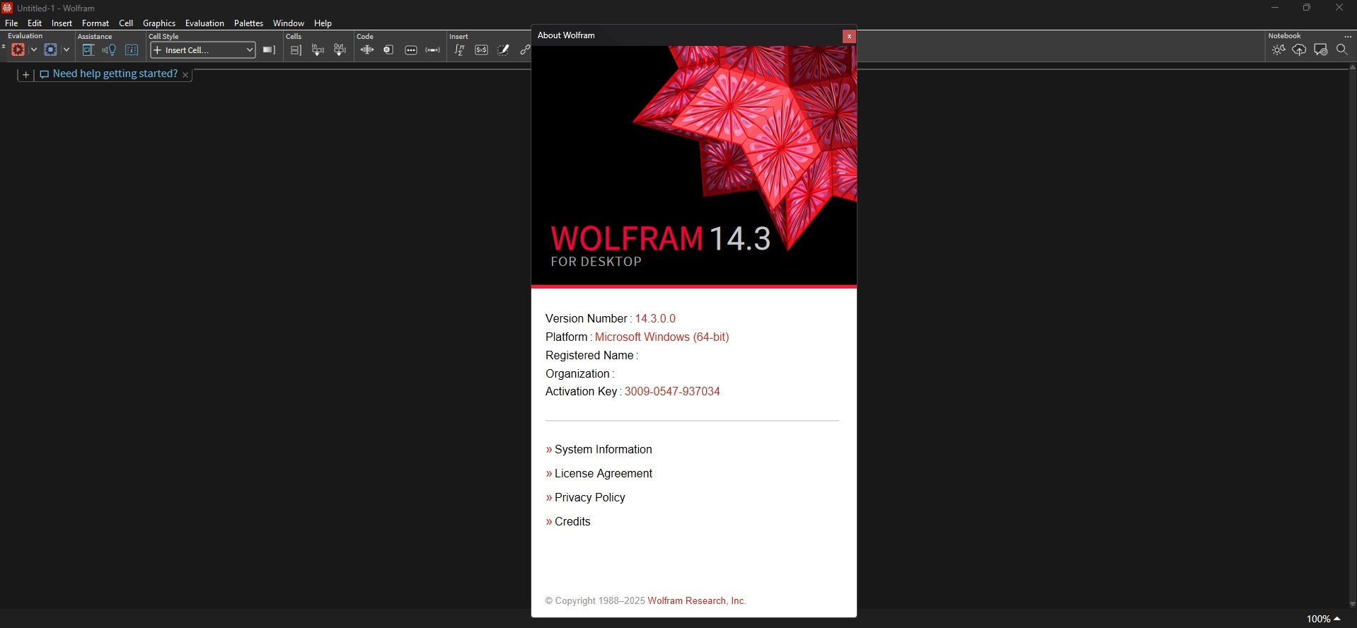This screenshot has width=1357, height=628.
Task: Open System Information in About dialog
Action: click(x=604, y=450)
